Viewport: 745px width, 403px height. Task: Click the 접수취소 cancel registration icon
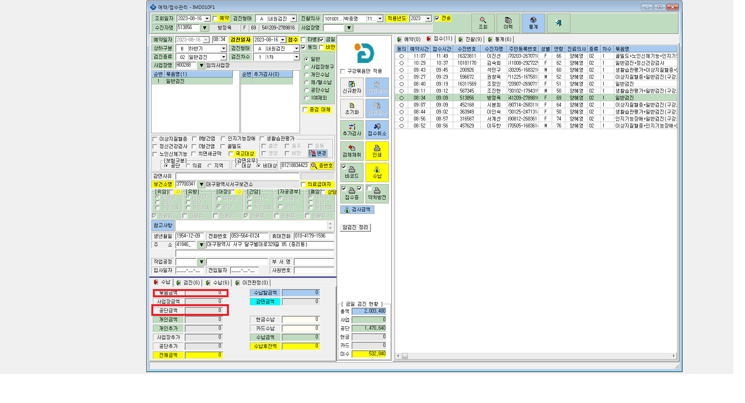coord(377,130)
